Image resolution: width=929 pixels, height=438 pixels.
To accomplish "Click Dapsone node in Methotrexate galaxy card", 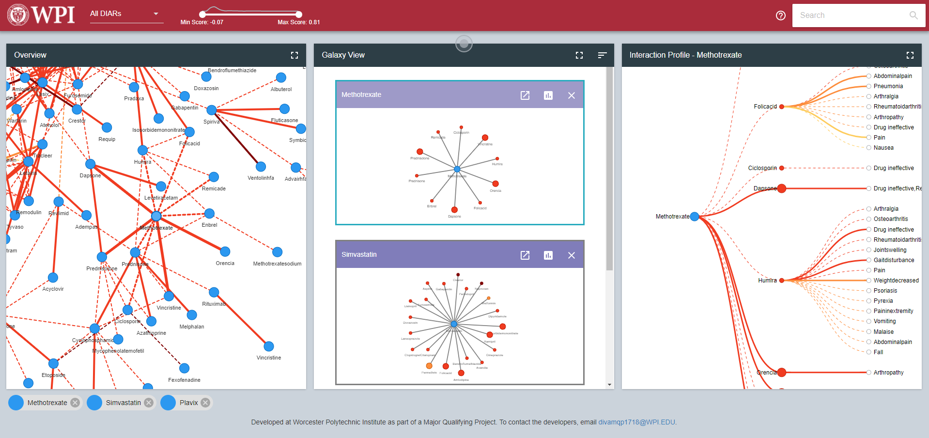I will pos(454,210).
